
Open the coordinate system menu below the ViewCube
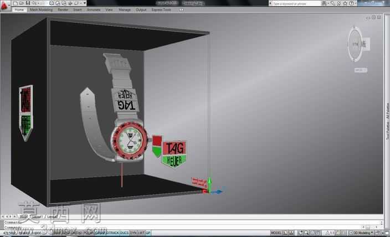pyautogui.click(x=361, y=70)
